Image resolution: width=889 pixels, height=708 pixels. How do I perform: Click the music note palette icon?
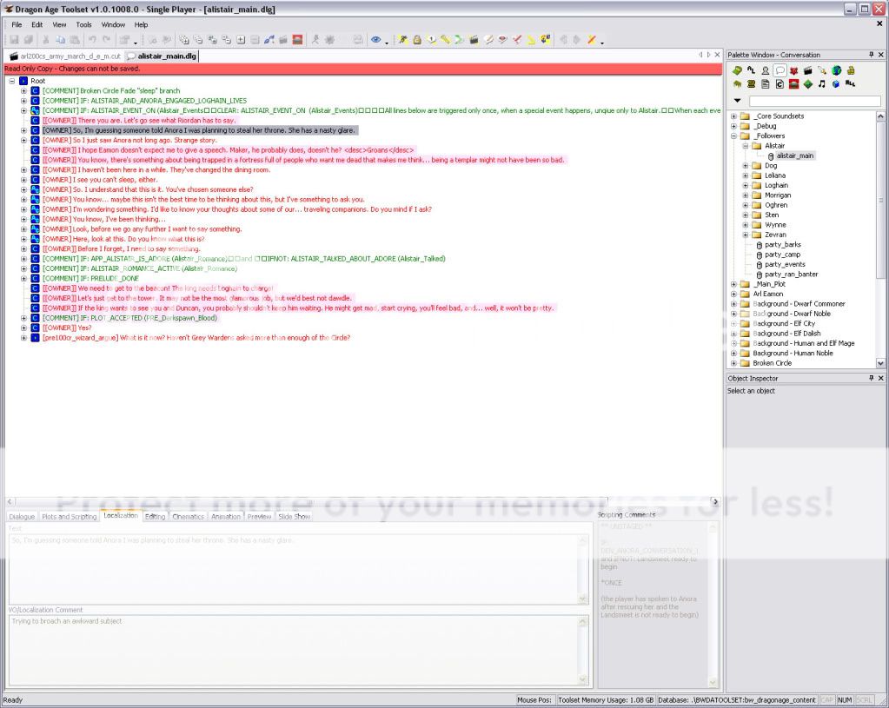[x=822, y=84]
